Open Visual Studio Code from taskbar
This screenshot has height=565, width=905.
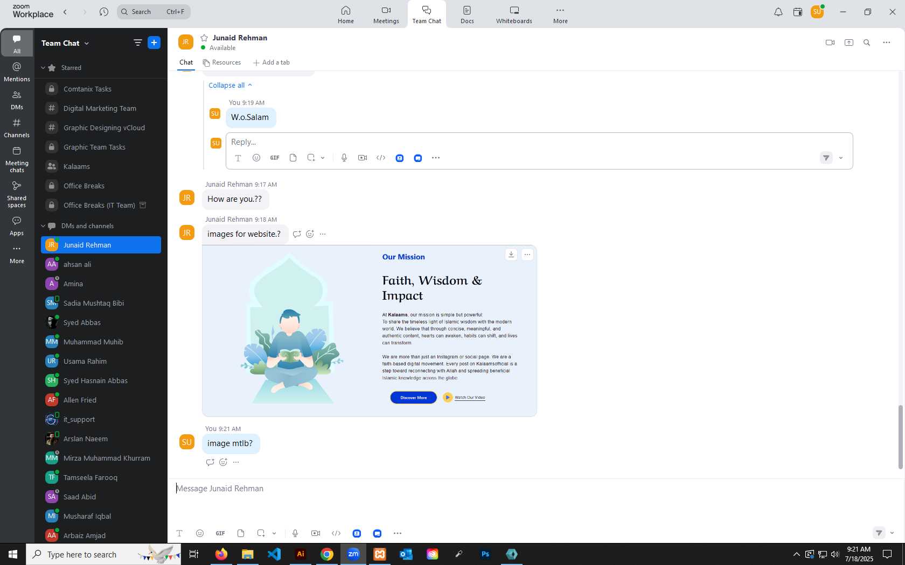click(x=274, y=554)
